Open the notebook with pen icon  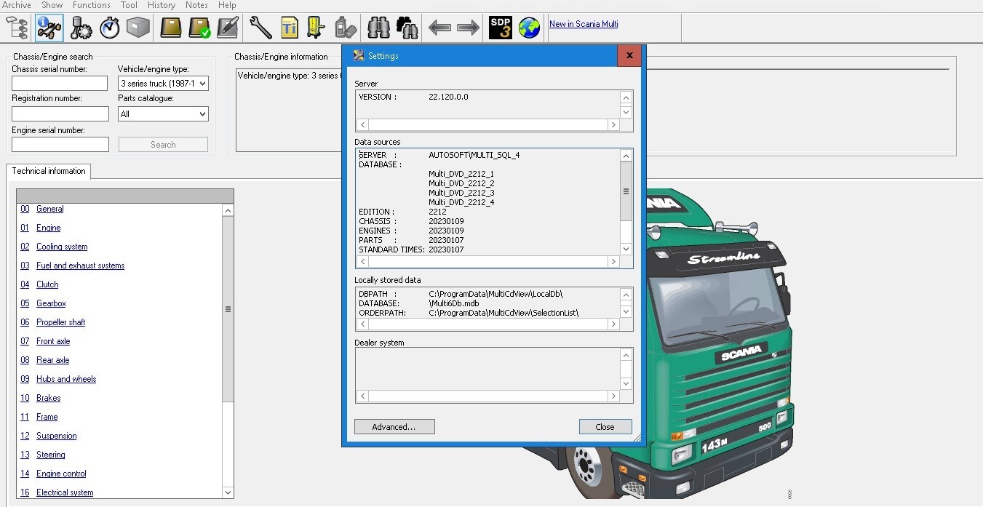pos(228,28)
